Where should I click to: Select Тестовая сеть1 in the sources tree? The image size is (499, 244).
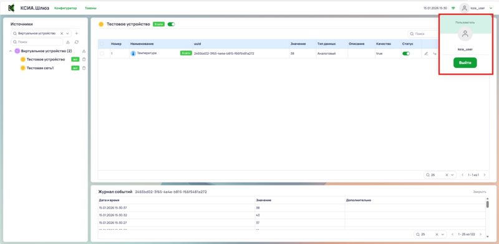click(x=40, y=68)
